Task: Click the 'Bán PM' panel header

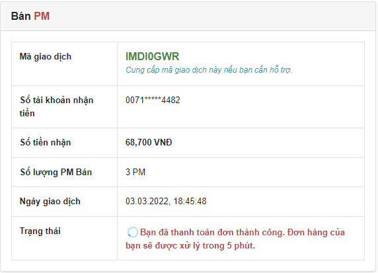Action: coord(188,16)
